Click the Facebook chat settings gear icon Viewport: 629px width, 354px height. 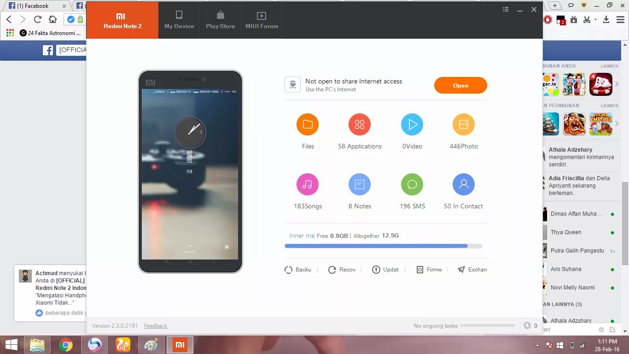(x=601, y=330)
